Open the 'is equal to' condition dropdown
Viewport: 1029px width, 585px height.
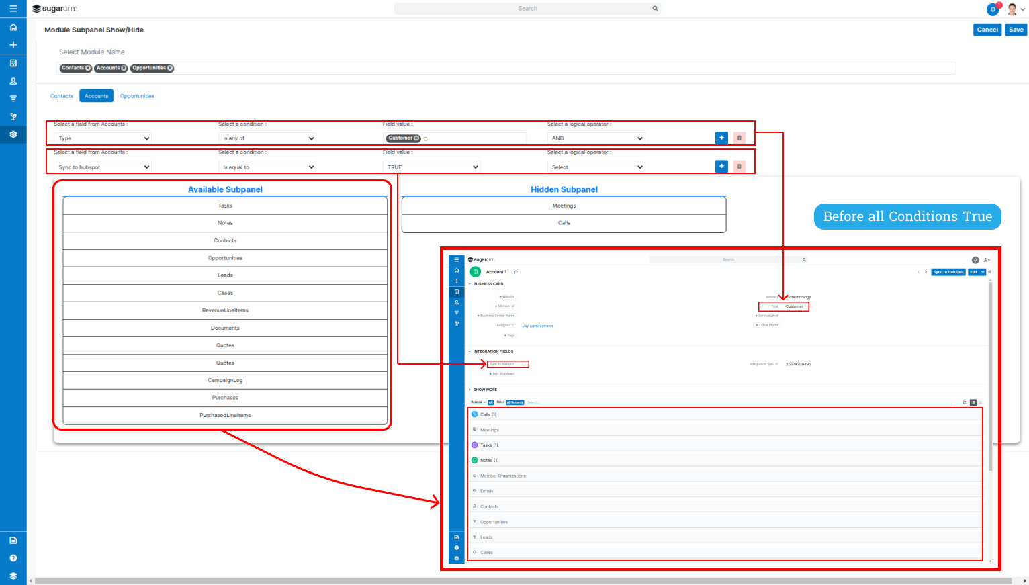pos(267,167)
